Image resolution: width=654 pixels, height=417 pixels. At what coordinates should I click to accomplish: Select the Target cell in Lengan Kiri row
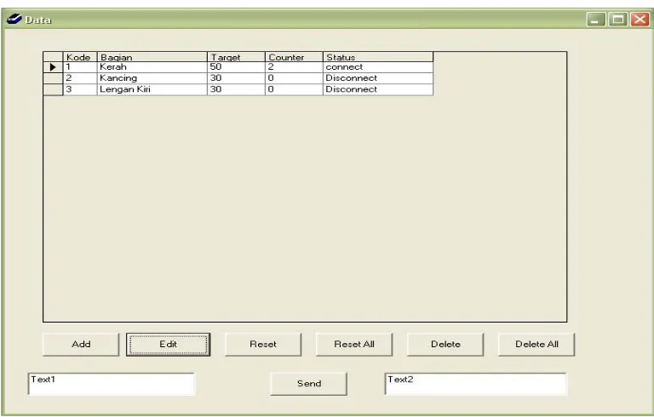pyautogui.click(x=236, y=89)
